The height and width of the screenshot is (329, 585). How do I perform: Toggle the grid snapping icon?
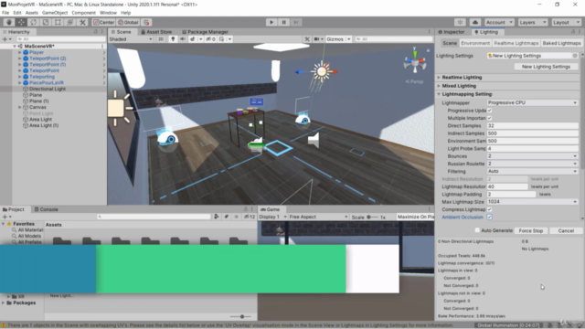[x=146, y=22]
